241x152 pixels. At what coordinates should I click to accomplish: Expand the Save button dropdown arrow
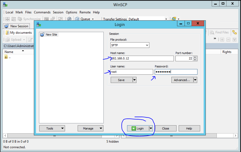[134, 80]
